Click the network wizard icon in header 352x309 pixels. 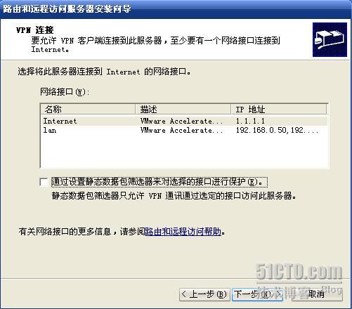pyautogui.click(x=330, y=39)
